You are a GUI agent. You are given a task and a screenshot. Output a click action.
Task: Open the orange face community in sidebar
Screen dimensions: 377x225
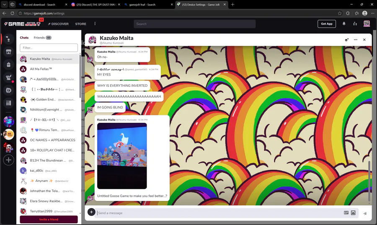click(x=9, y=134)
